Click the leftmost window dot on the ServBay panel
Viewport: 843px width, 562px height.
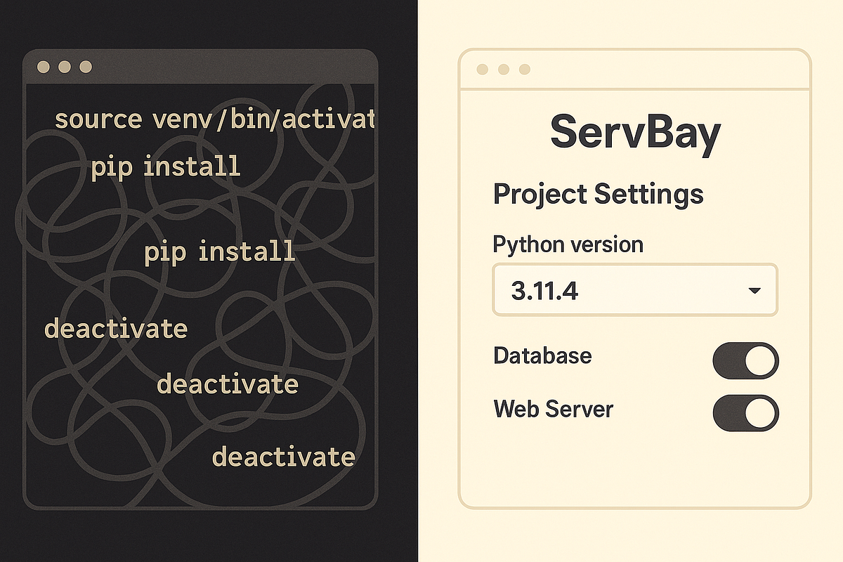coord(483,70)
